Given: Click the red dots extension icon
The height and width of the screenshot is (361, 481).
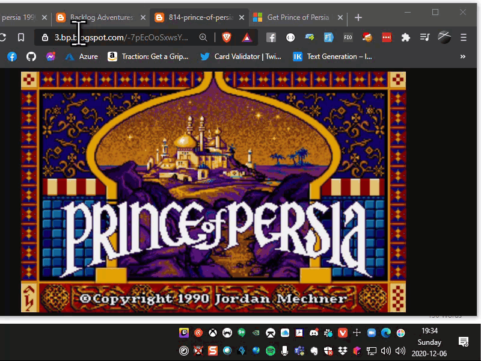Looking at the screenshot, I should 387,37.
